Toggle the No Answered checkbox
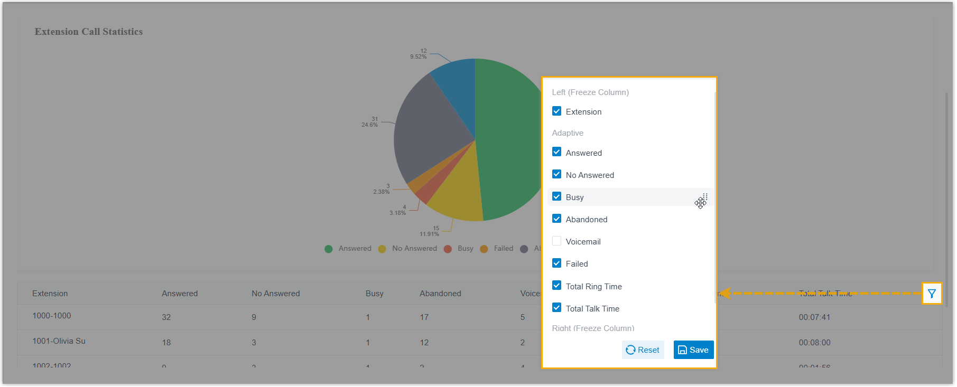 click(x=556, y=174)
